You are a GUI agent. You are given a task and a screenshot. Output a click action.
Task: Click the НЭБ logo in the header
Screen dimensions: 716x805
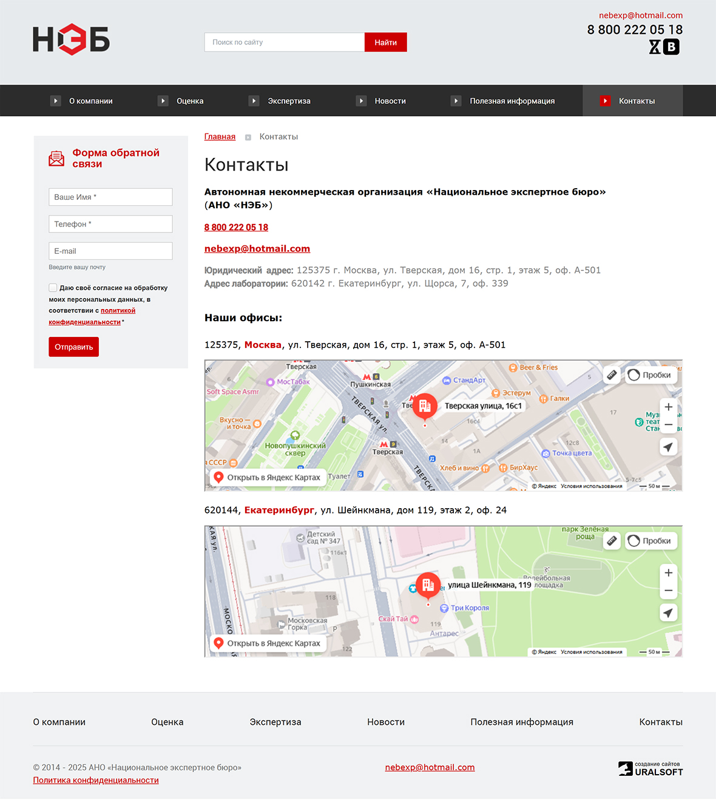(x=71, y=40)
